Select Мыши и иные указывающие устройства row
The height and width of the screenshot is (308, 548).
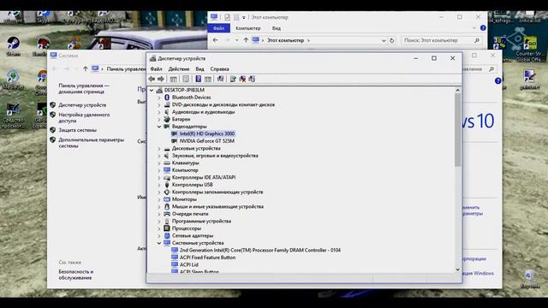click(x=217, y=207)
